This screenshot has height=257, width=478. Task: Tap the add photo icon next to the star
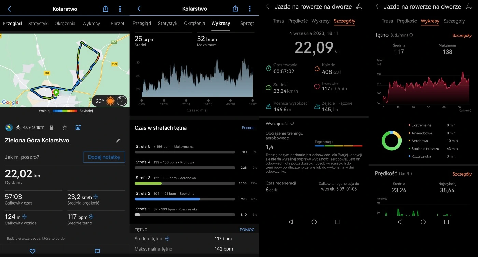click(x=78, y=127)
